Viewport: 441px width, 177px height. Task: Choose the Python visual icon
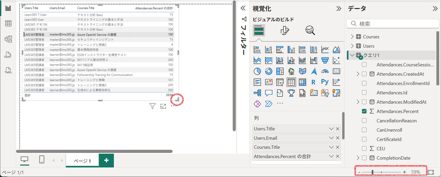coord(325,82)
